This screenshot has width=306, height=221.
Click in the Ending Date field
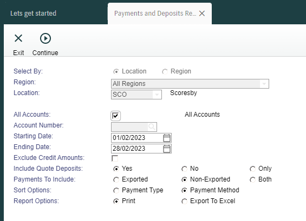pyautogui.click(x=137, y=149)
